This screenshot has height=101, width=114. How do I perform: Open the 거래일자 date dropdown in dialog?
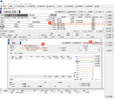[x=20, y=48]
